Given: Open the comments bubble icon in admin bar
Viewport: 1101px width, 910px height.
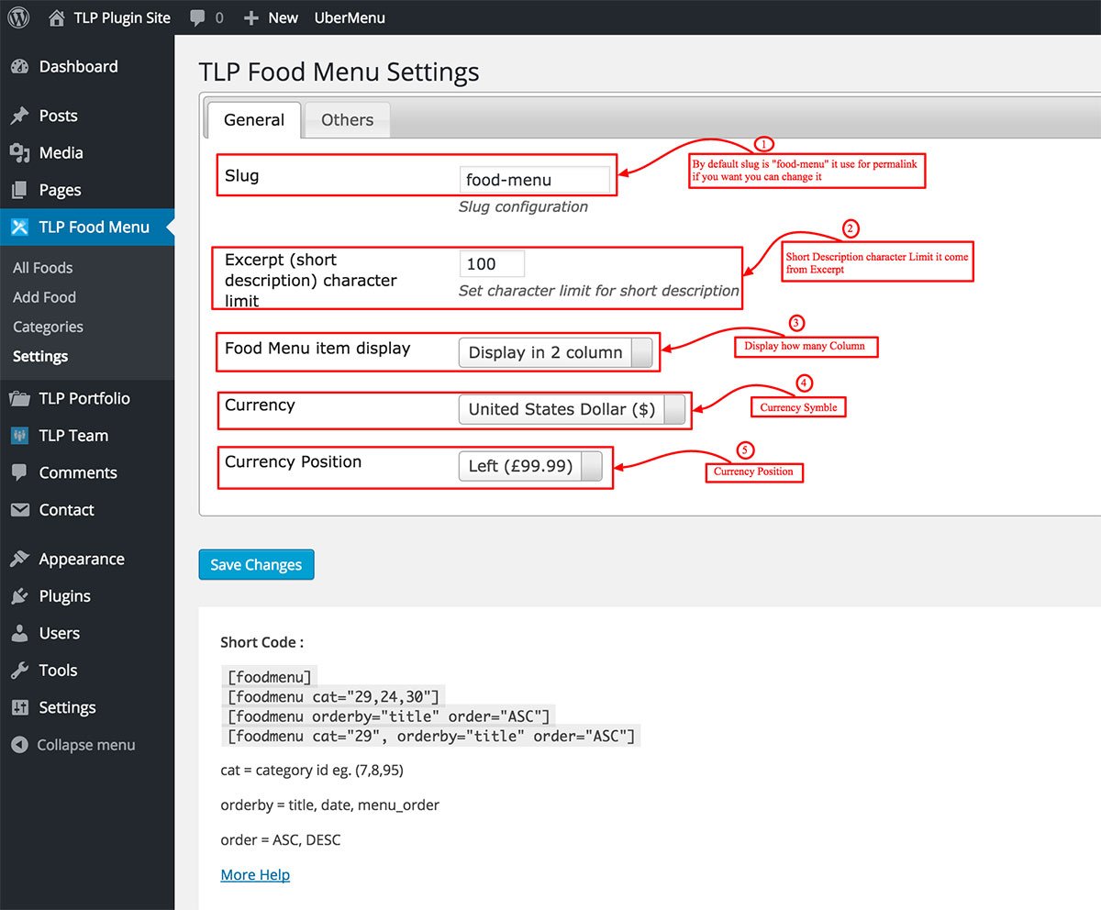Looking at the screenshot, I should pos(197,17).
